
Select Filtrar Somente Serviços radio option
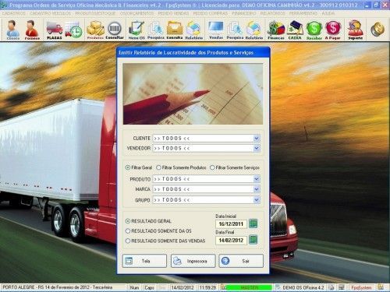click(x=235, y=167)
